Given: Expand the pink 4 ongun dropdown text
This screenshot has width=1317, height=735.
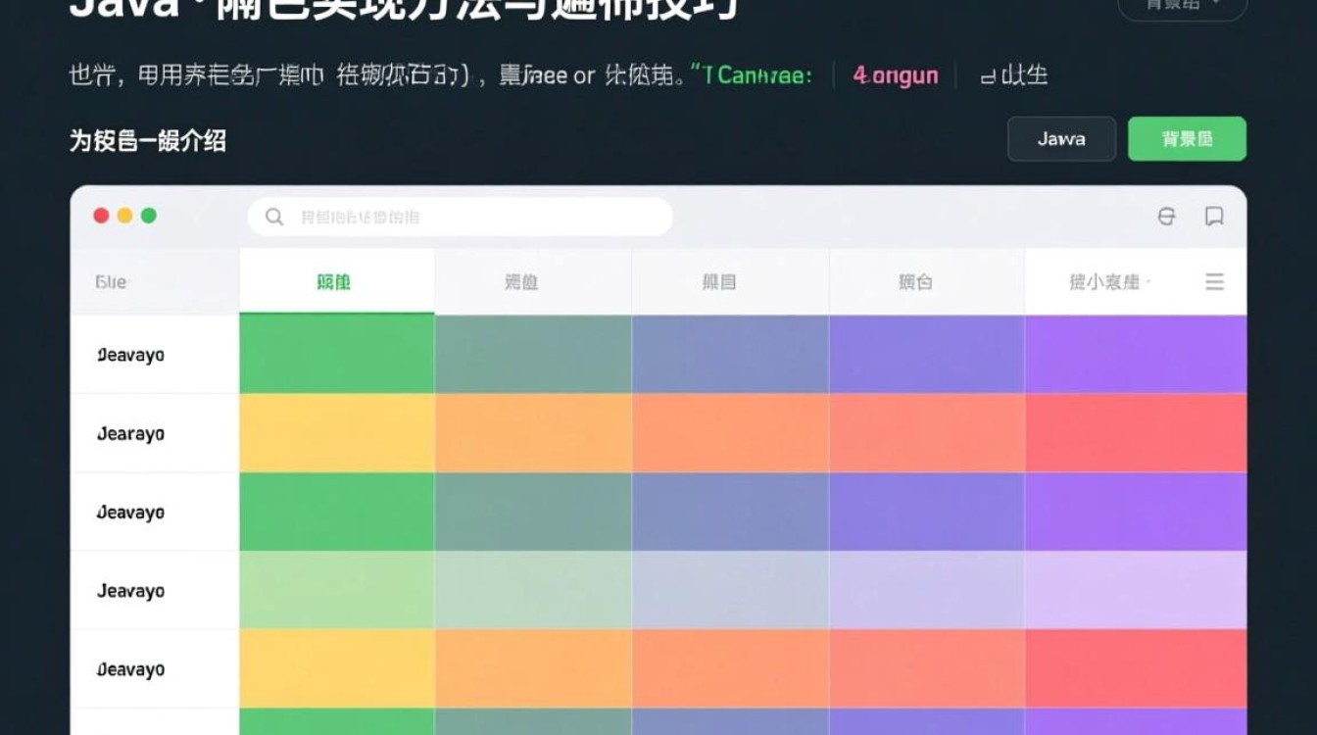Looking at the screenshot, I should tap(895, 75).
